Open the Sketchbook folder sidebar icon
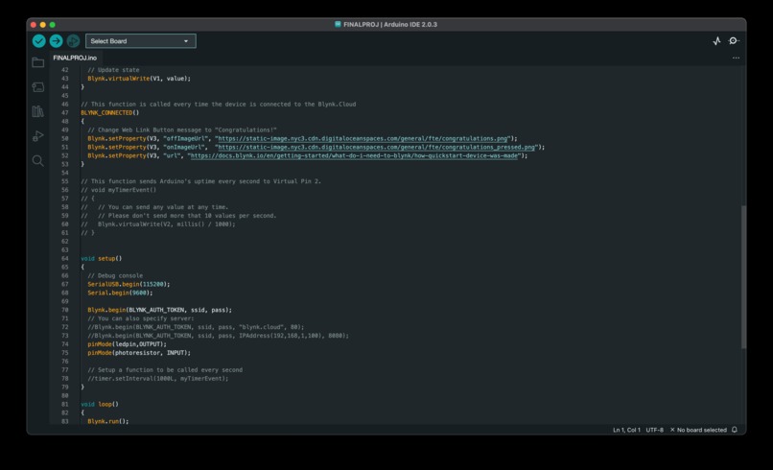 (x=38, y=62)
